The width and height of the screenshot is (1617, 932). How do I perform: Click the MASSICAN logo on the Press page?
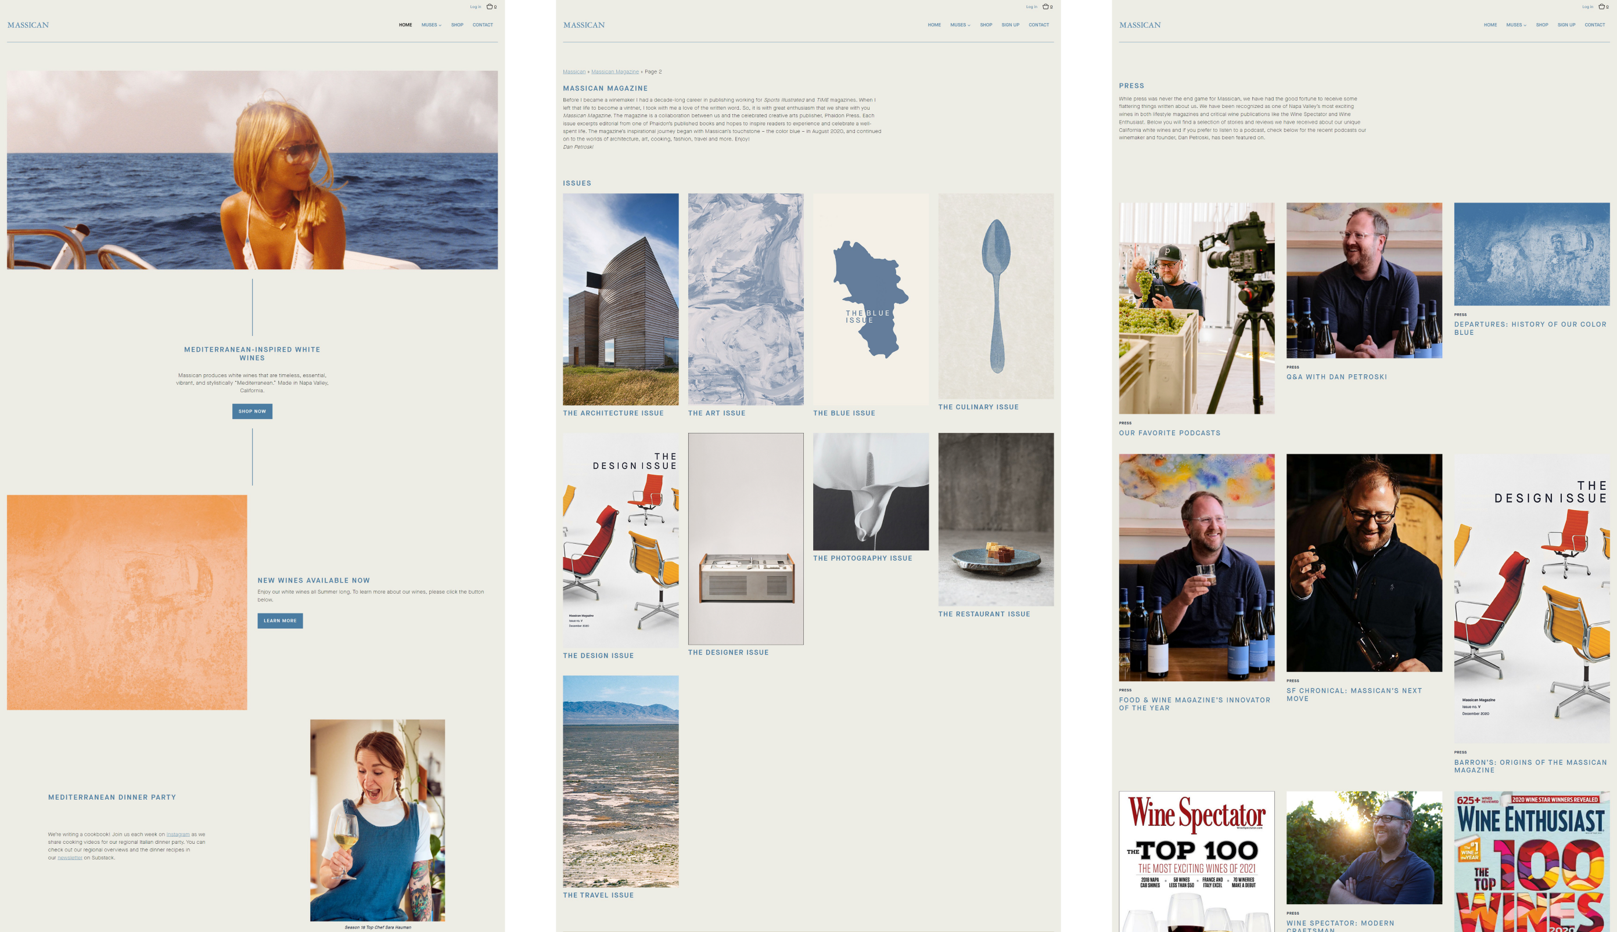[x=1140, y=25]
